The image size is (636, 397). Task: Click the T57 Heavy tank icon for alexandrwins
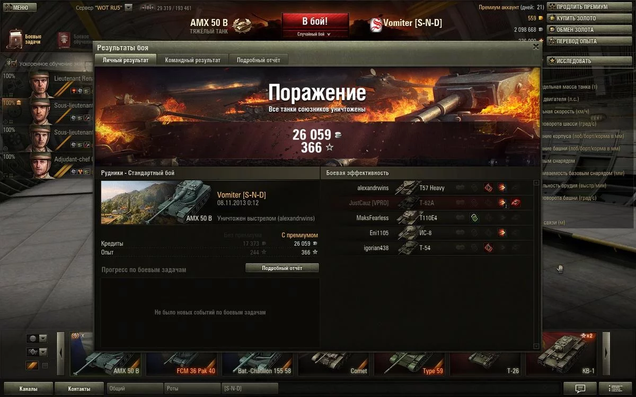(x=407, y=188)
